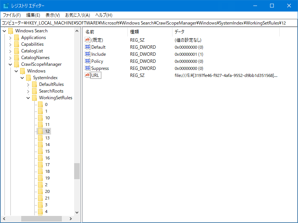The width and height of the screenshot is (298, 223).
Task: Click the Policy DWORD value icon
Action: coord(88,61)
